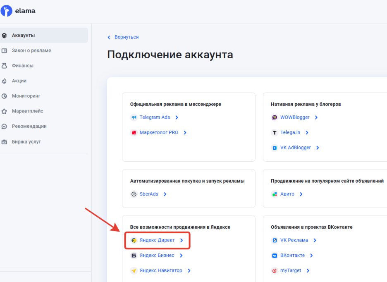
Task: Click the WOWBlogger icon
Action: (274, 117)
